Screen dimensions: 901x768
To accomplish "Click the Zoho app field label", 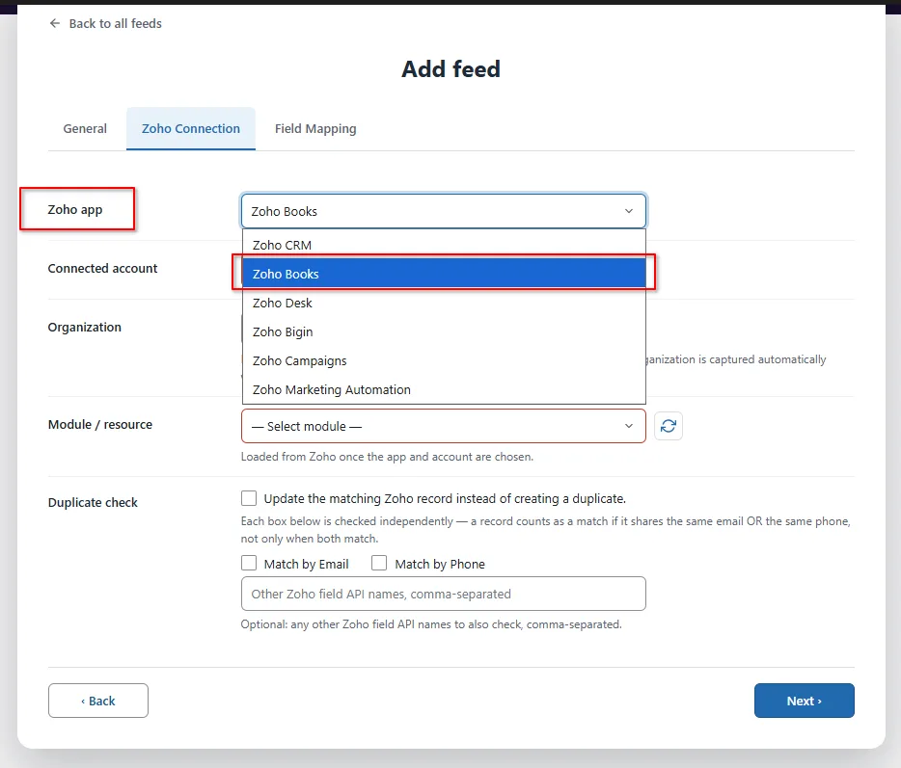I will (75, 209).
